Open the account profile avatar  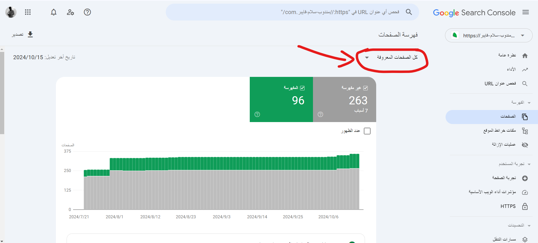pos(11,12)
